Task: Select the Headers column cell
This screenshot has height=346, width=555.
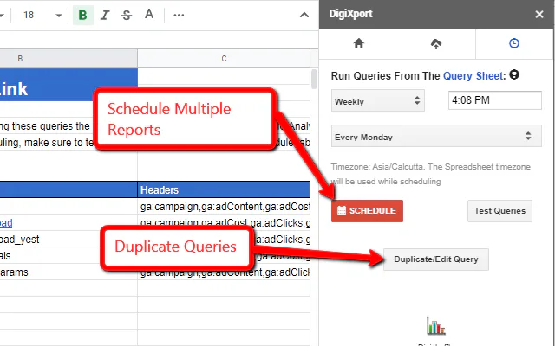Action: click(x=224, y=190)
